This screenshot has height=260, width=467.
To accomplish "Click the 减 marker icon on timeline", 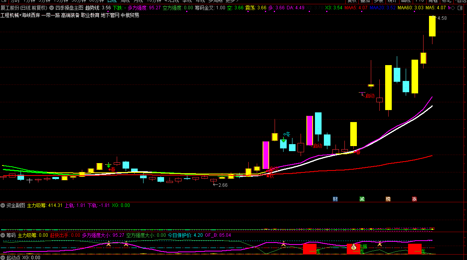I will tap(362, 199).
